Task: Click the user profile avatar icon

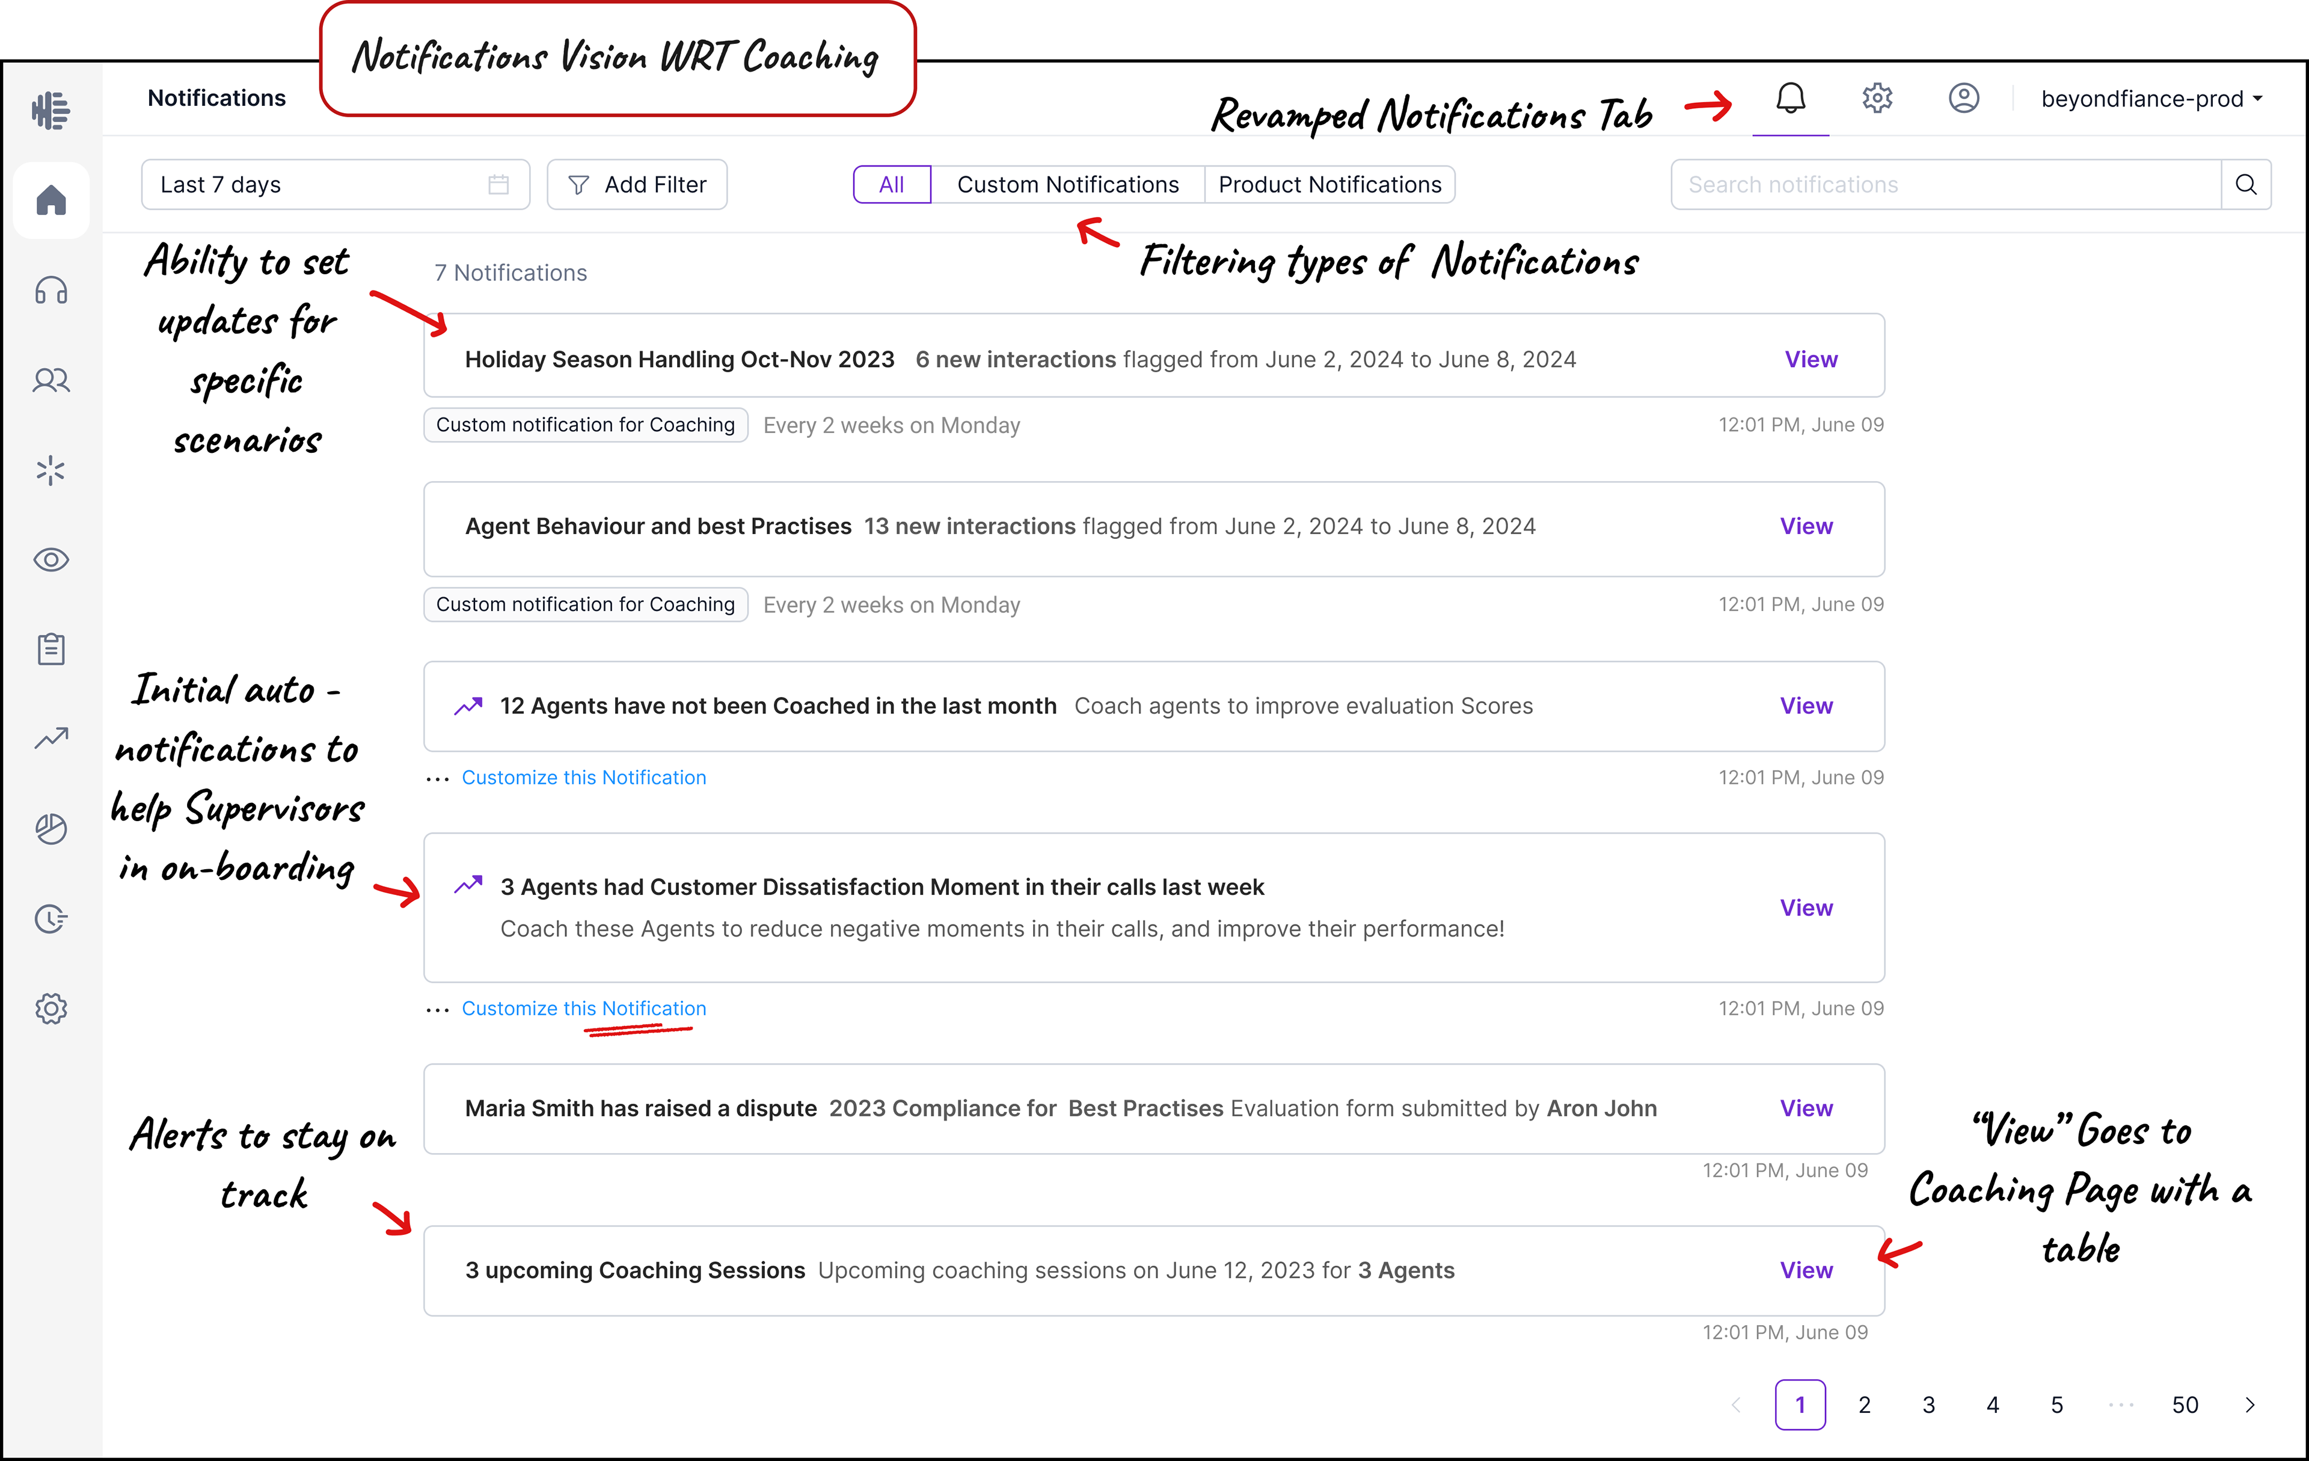Action: [x=1963, y=98]
